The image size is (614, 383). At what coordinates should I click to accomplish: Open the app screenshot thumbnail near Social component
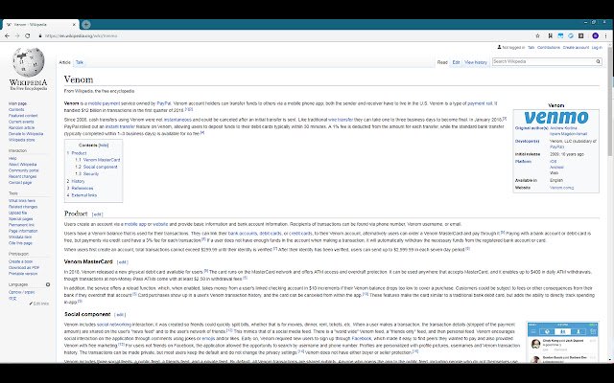click(562, 343)
